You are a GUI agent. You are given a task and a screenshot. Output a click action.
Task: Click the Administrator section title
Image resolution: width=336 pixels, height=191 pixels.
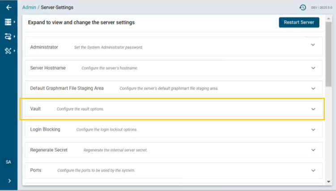[44, 47]
